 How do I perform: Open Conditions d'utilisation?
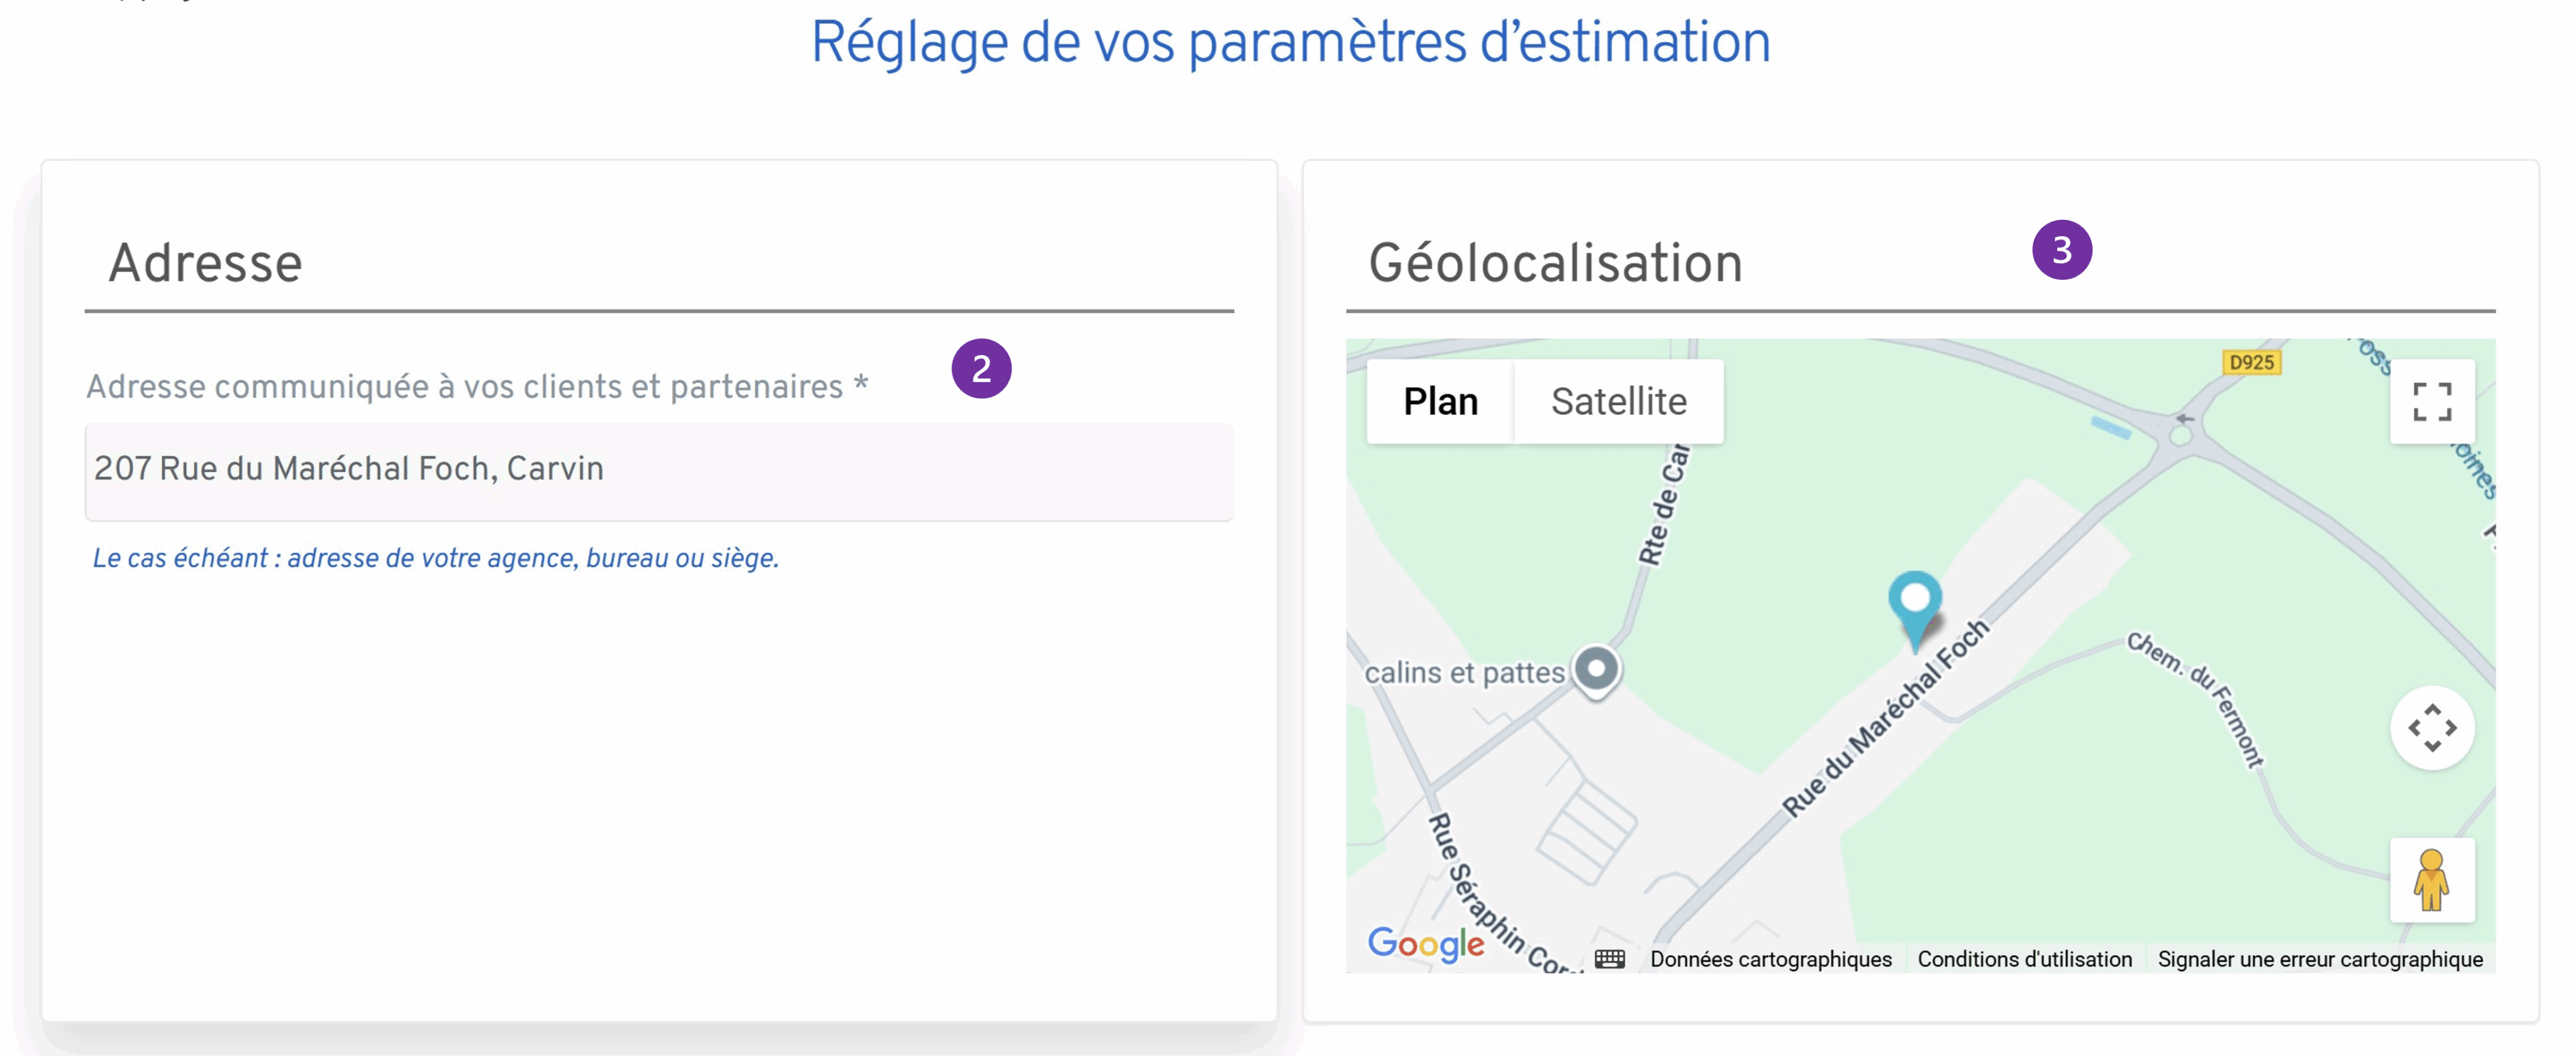click(2024, 958)
